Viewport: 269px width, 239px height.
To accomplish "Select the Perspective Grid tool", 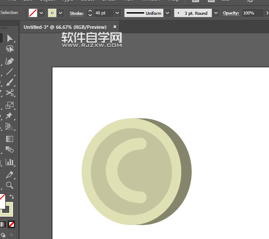I will coord(10,127).
